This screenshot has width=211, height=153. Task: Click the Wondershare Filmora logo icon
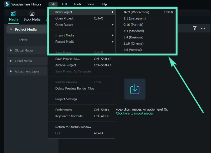tap(7, 4)
